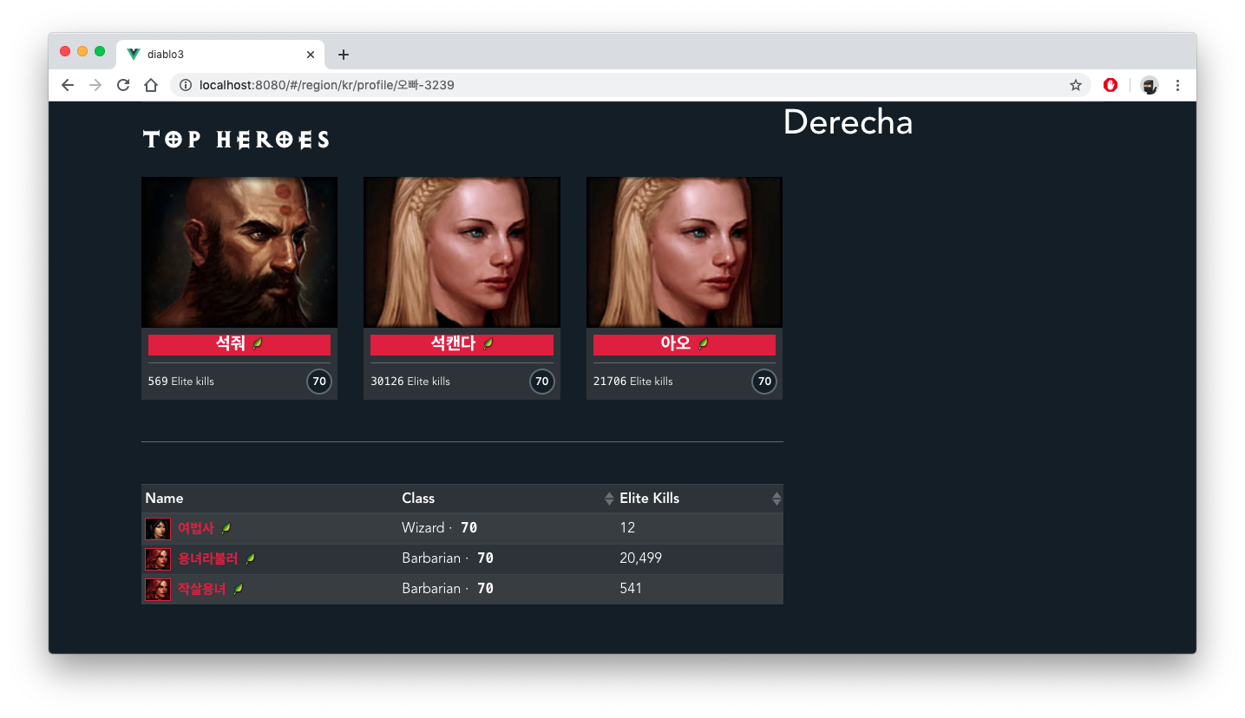The image size is (1245, 718).
Task: Click the leaf icon next to 작살용녀
Action: click(239, 589)
